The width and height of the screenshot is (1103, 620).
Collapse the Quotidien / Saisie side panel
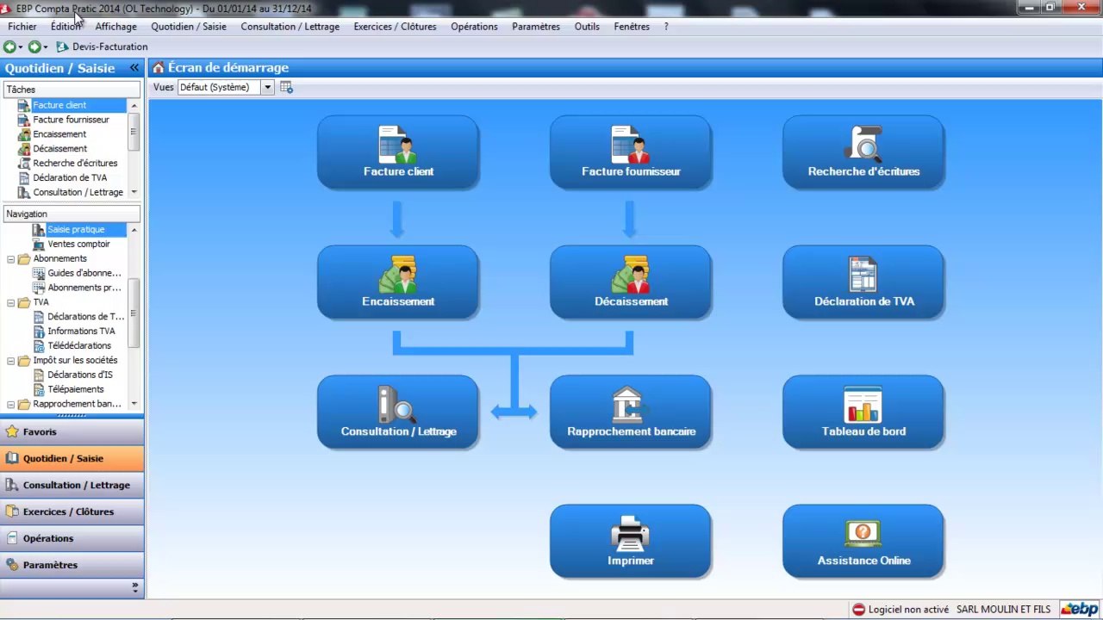point(134,67)
